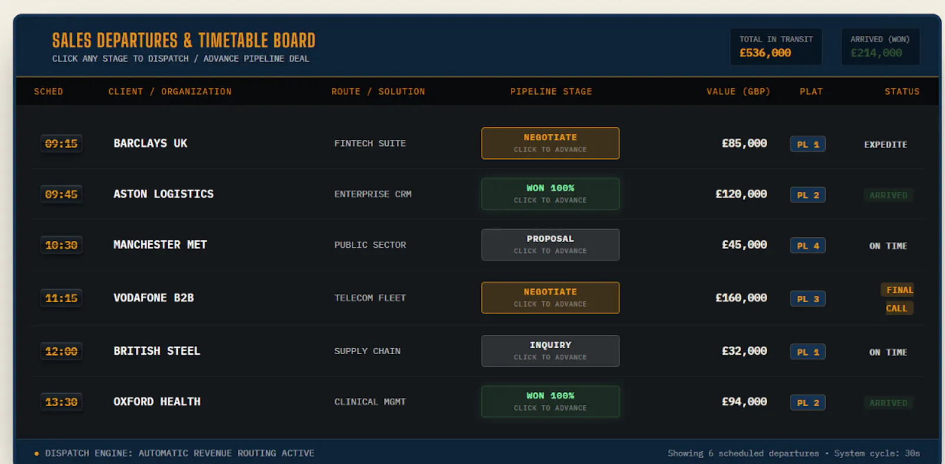This screenshot has width=945, height=464.
Task: Click the PUBLIC SECTOR route
Action: [x=370, y=245]
